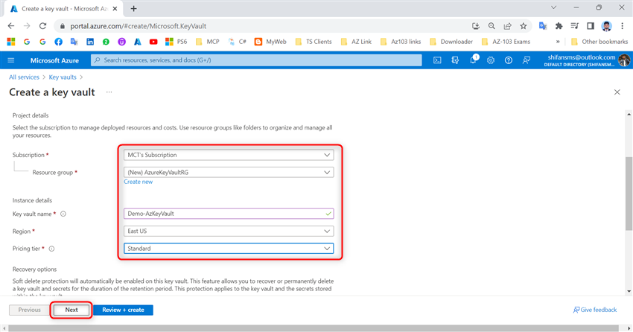Open a new browser tab
Image resolution: width=633 pixels, height=332 pixels.
point(133,8)
